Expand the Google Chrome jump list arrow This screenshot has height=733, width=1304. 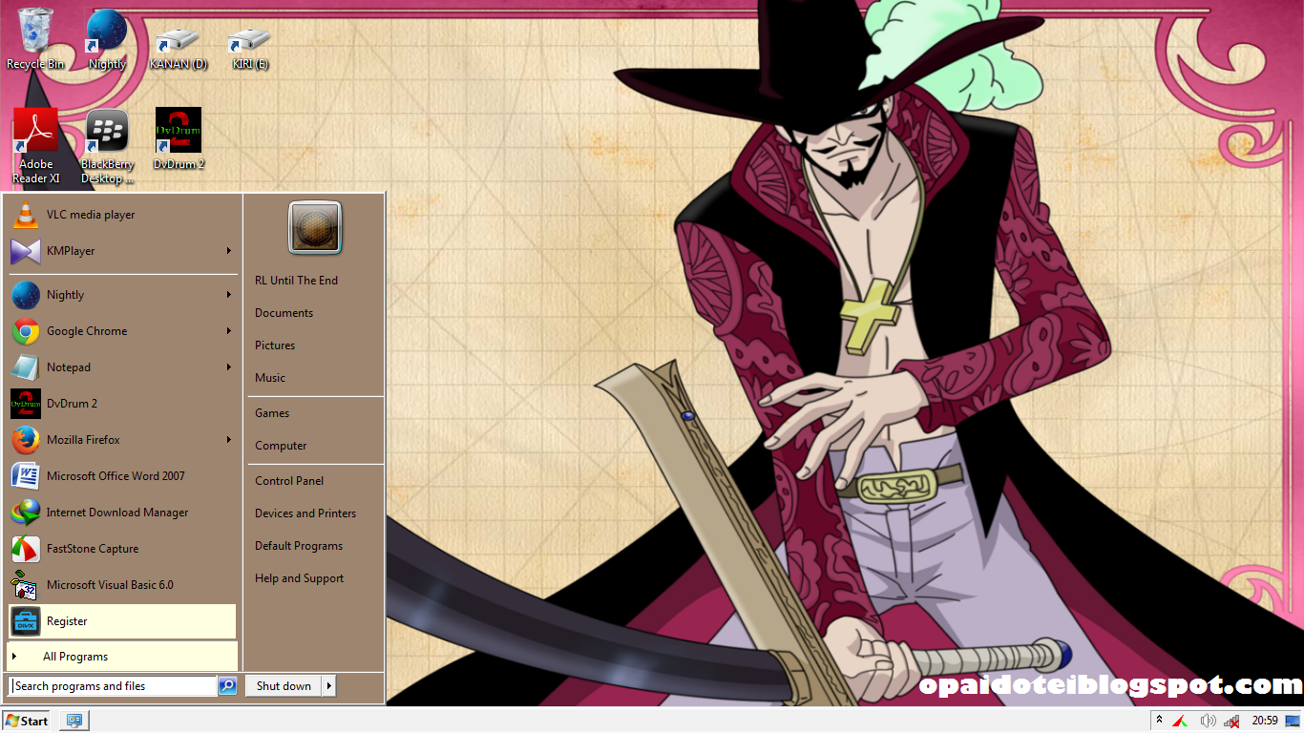click(x=229, y=331)
